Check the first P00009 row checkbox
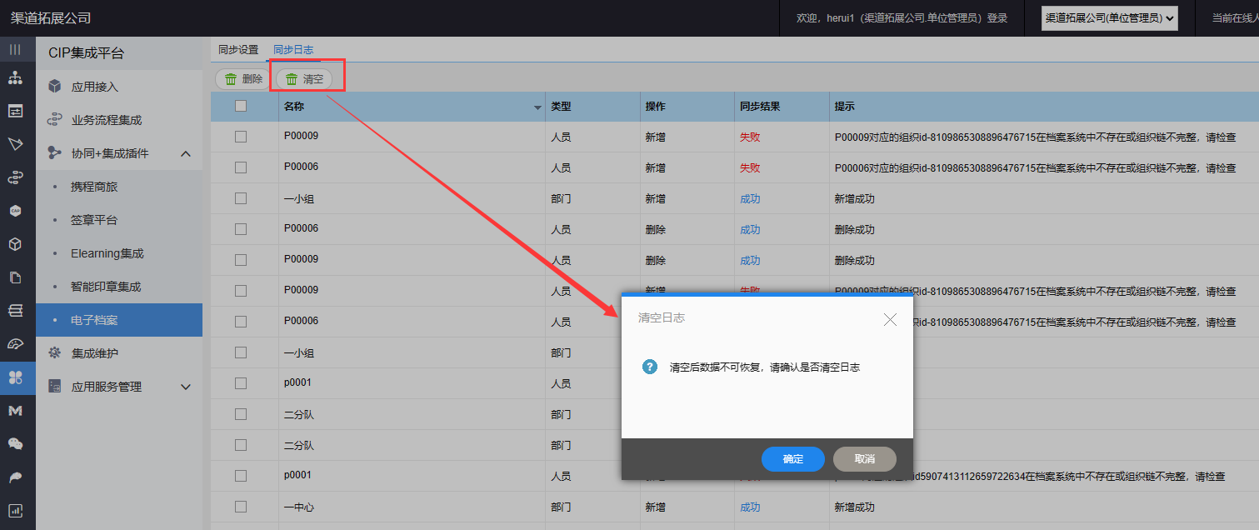Viewport: 1259px width, 530px height. coord(241,137)
